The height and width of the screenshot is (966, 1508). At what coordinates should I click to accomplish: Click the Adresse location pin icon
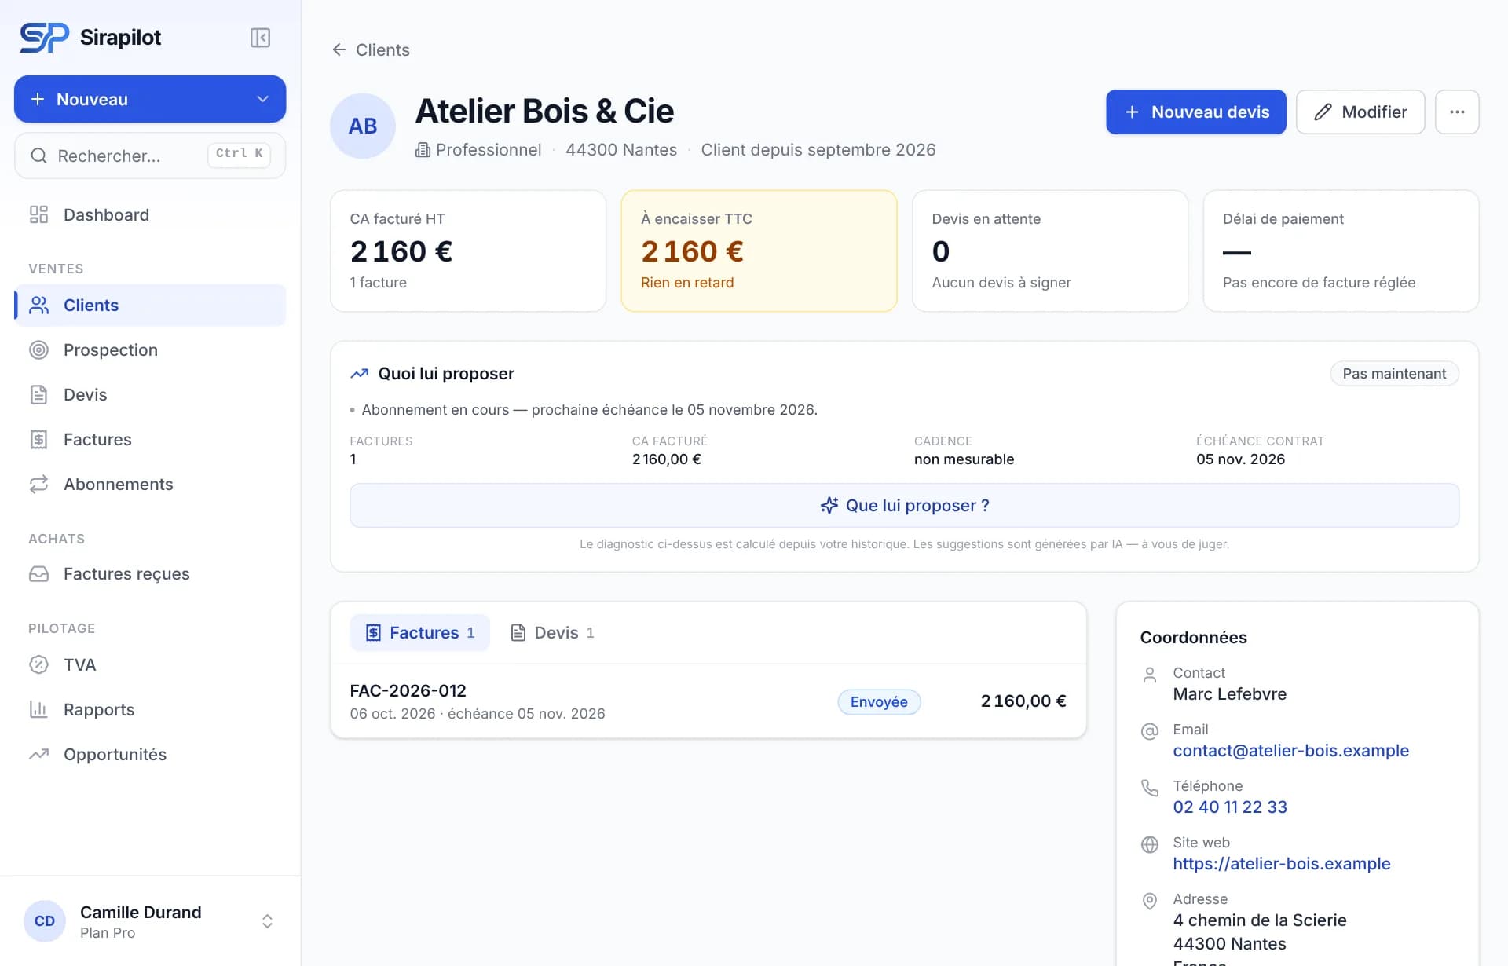[x=1150, y=901]
